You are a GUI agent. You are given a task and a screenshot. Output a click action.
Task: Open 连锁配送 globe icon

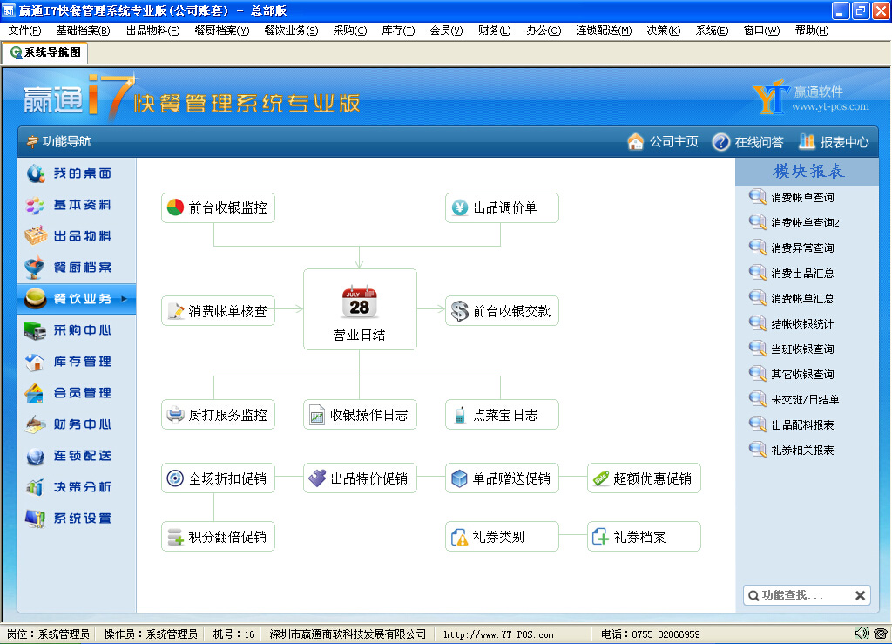click(35, 456)
